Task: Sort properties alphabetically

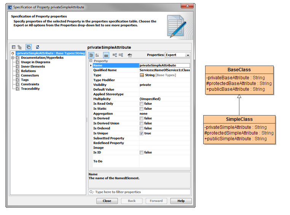Action: point(97,55)
